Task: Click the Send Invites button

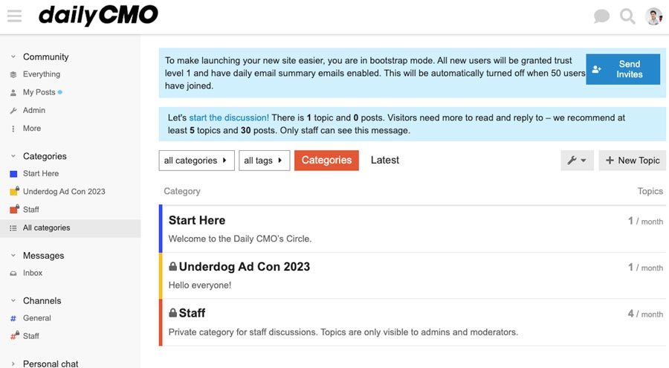Action: (622, 69)
